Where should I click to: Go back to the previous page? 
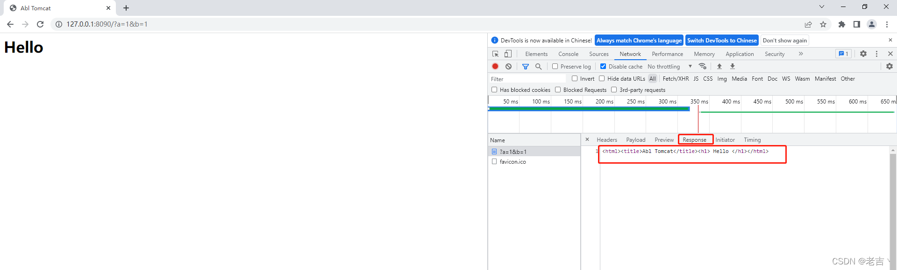click(x=10, y=24)
